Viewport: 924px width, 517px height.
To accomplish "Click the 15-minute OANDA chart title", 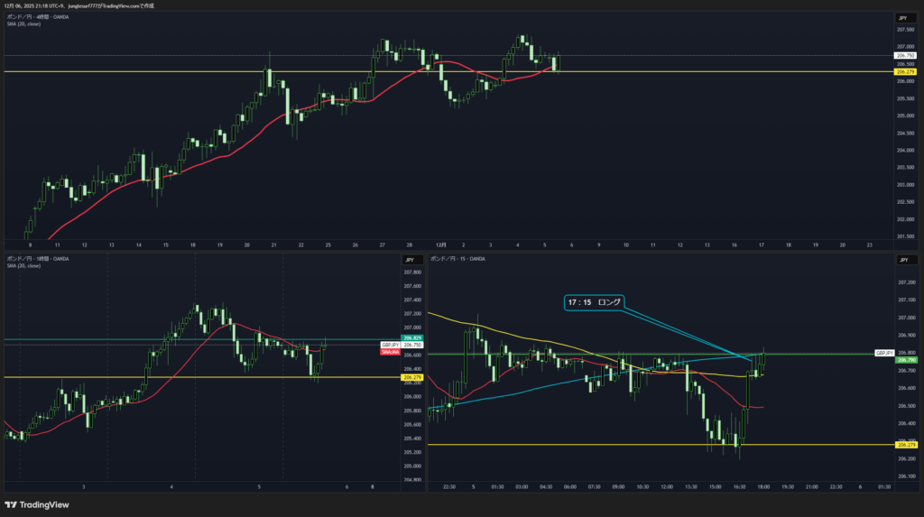I will coord(458,259).
